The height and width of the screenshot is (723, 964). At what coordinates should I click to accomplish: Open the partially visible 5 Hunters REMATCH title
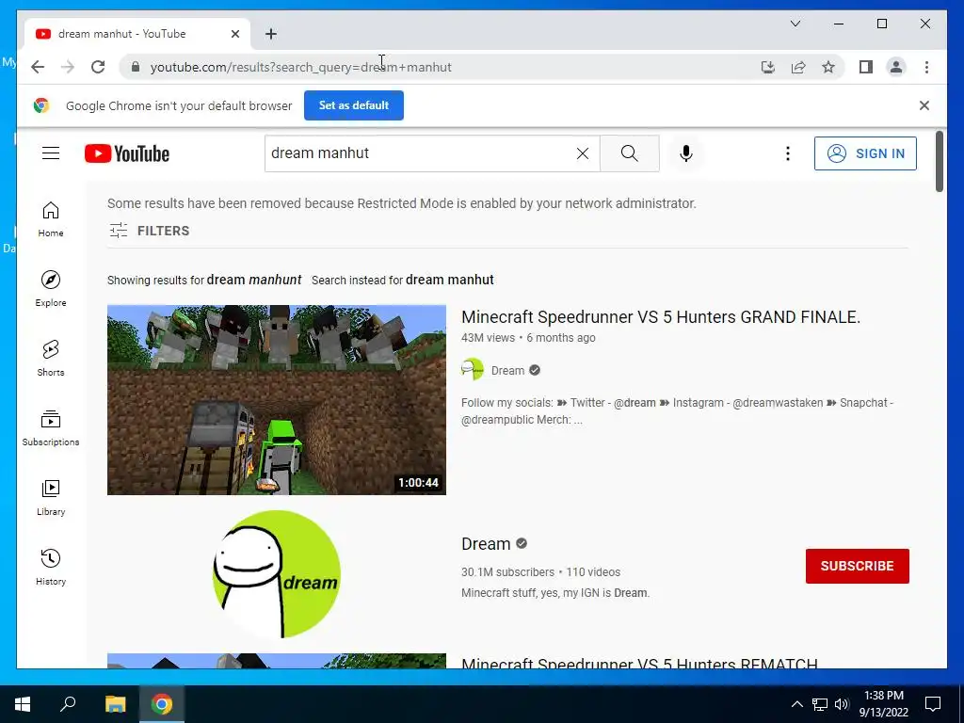tap(639, 663)
